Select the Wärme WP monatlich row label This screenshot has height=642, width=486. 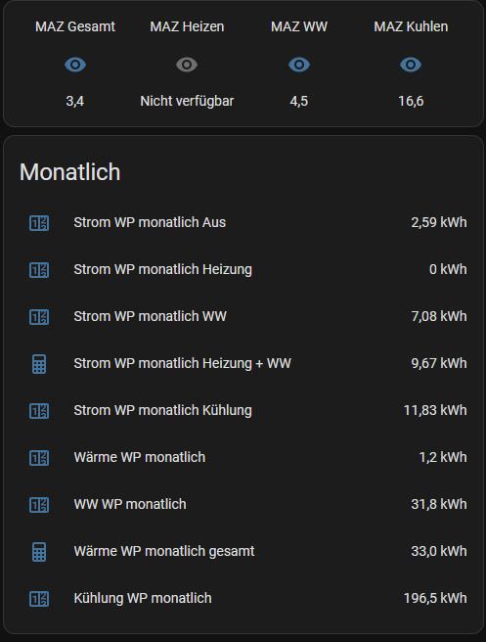[140, 457]
